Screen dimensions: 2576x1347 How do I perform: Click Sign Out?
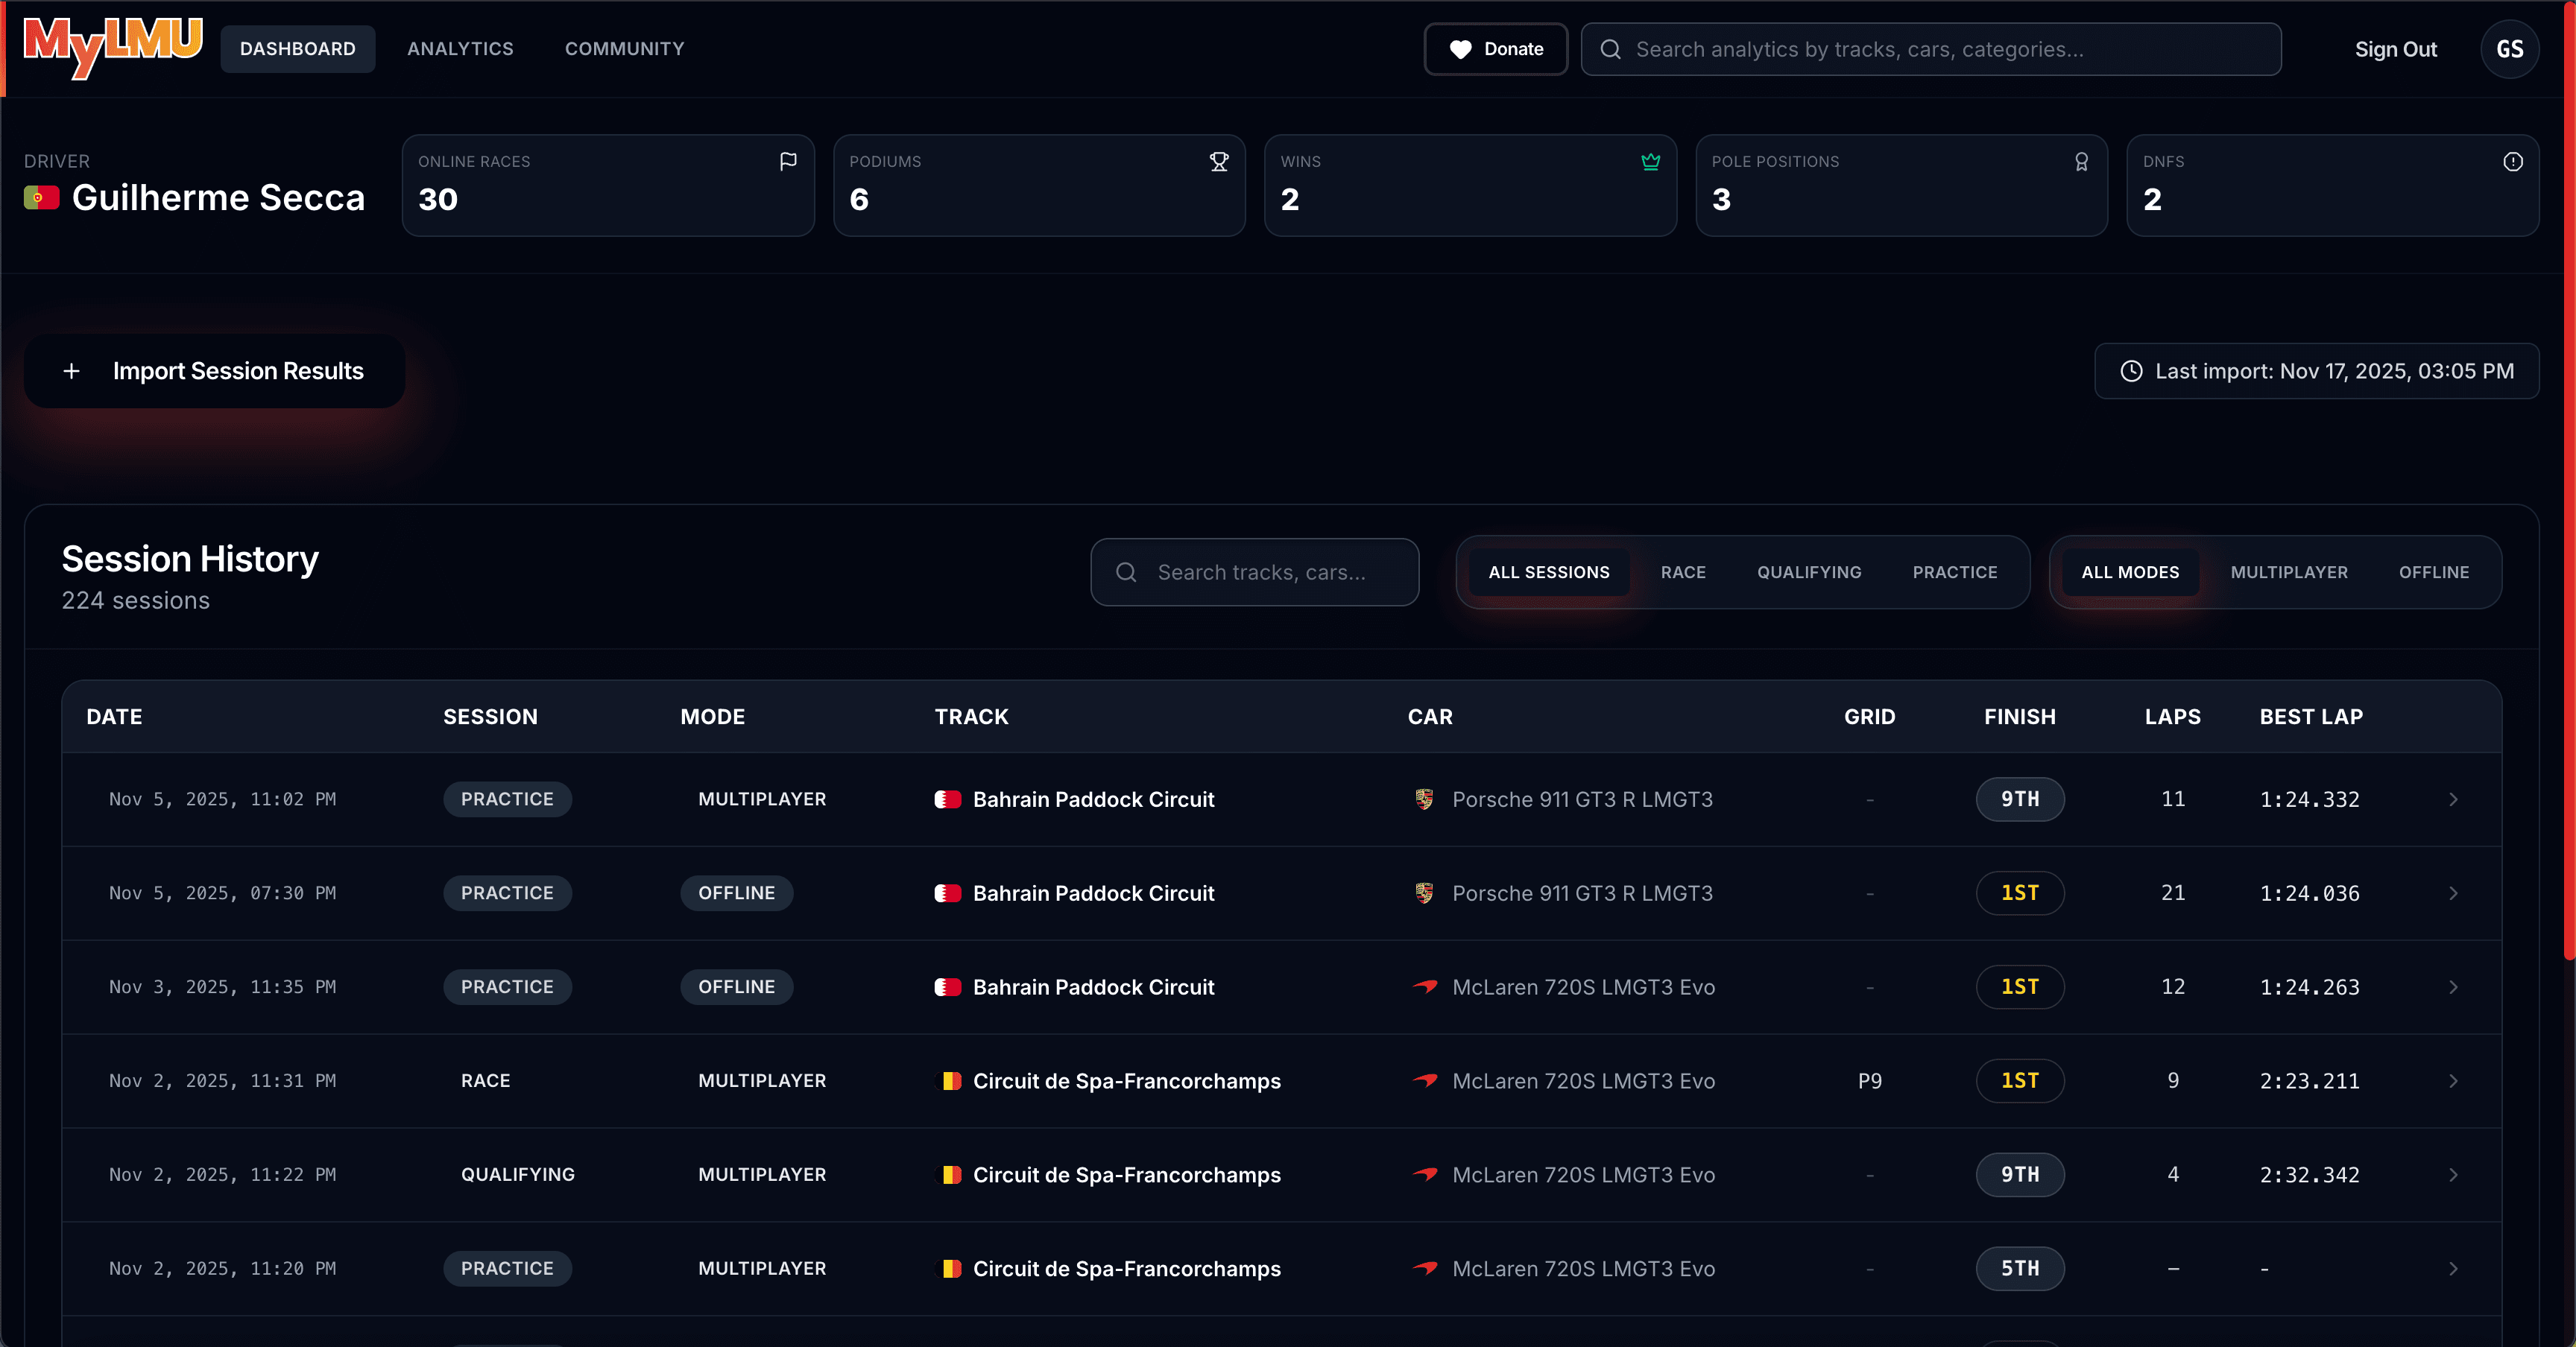2396,49
